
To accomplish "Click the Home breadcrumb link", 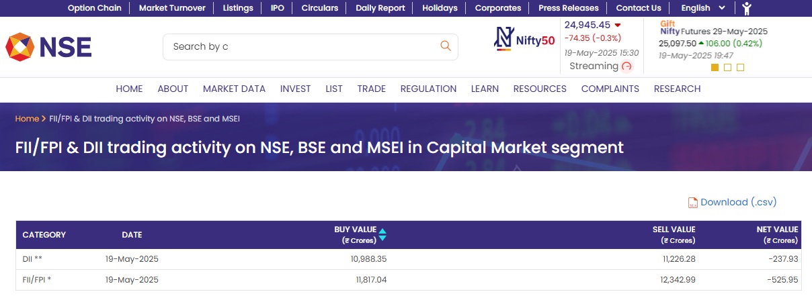I will 27,119.
